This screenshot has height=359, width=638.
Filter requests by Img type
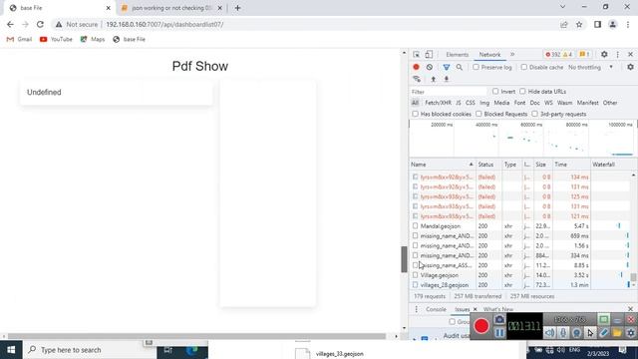[x=484, y=103]
